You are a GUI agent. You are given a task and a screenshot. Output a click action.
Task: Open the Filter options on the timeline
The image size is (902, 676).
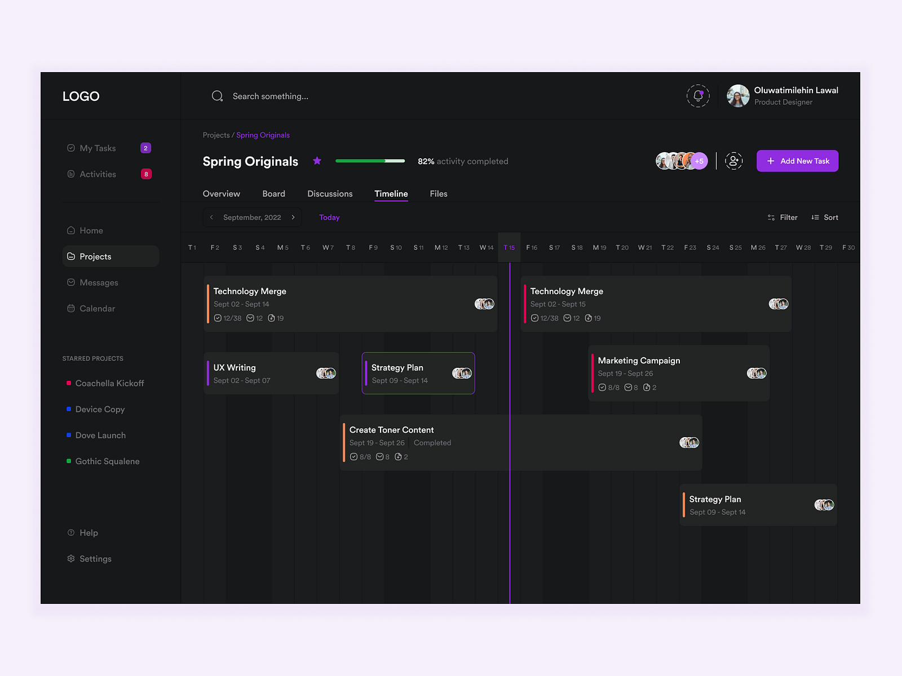click(x=782, y=217)
